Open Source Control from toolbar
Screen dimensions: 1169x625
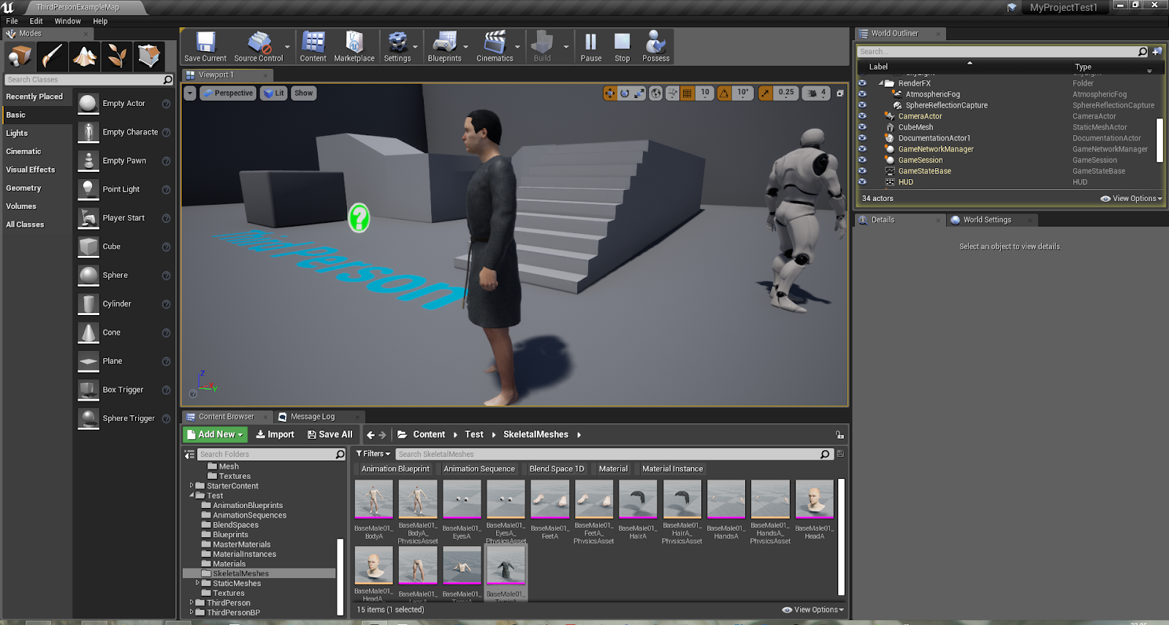[x=258, y=47]
